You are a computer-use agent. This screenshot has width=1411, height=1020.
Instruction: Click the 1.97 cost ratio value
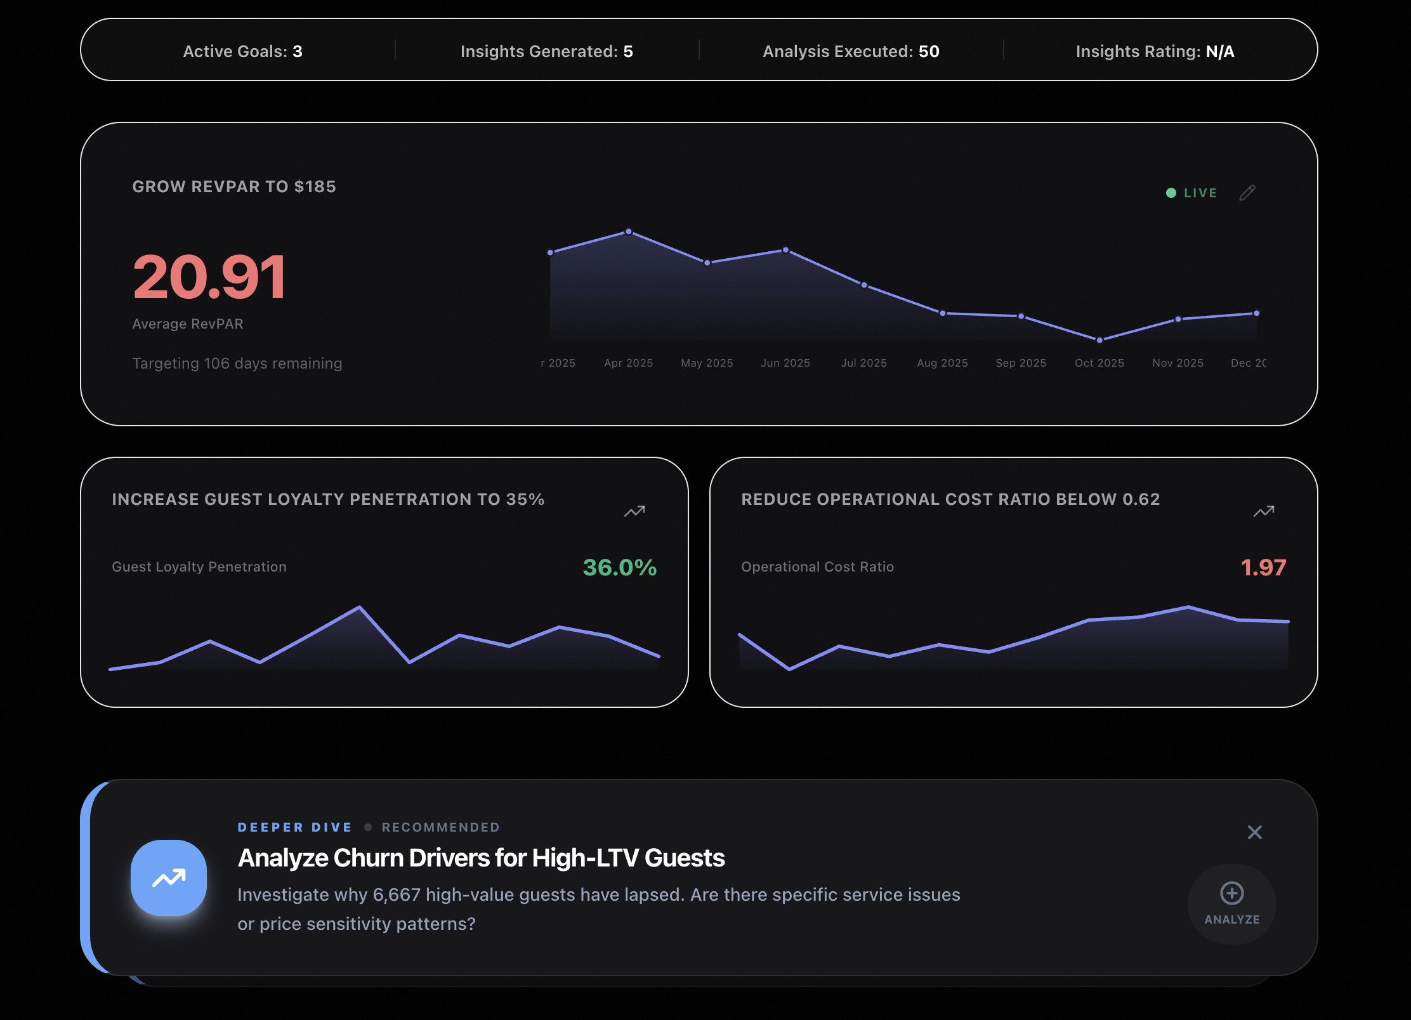(x=1263, y=567)
